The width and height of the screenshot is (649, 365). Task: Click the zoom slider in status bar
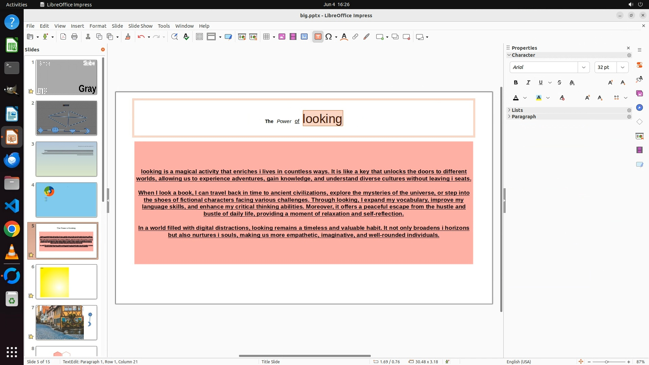point(607,362)
